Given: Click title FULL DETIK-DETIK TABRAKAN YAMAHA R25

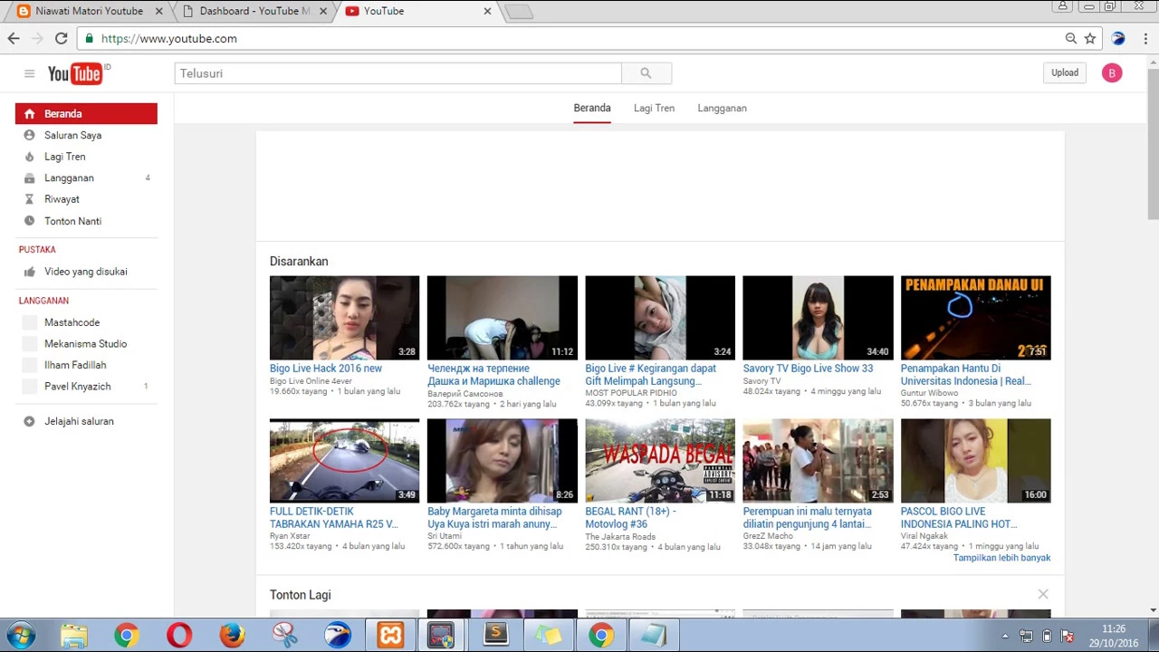Looking at the screenshot, I should (333, 518).
